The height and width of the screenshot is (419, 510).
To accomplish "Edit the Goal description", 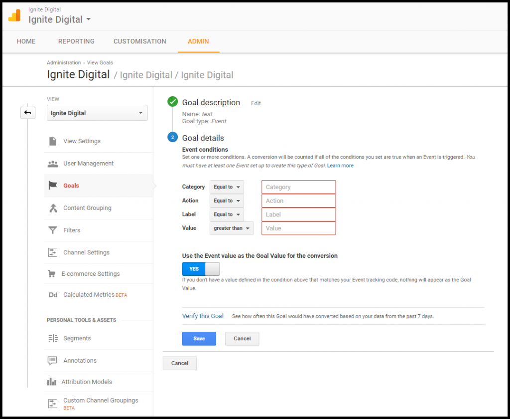I will click(x=255, y=103).
